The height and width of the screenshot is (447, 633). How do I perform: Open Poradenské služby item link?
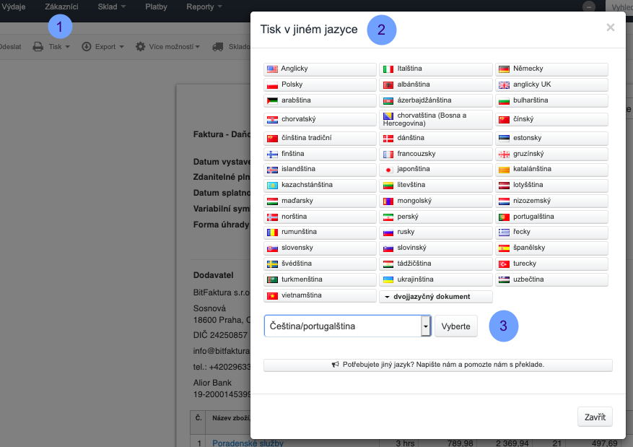pyautogui.click(x=248, y=443)
